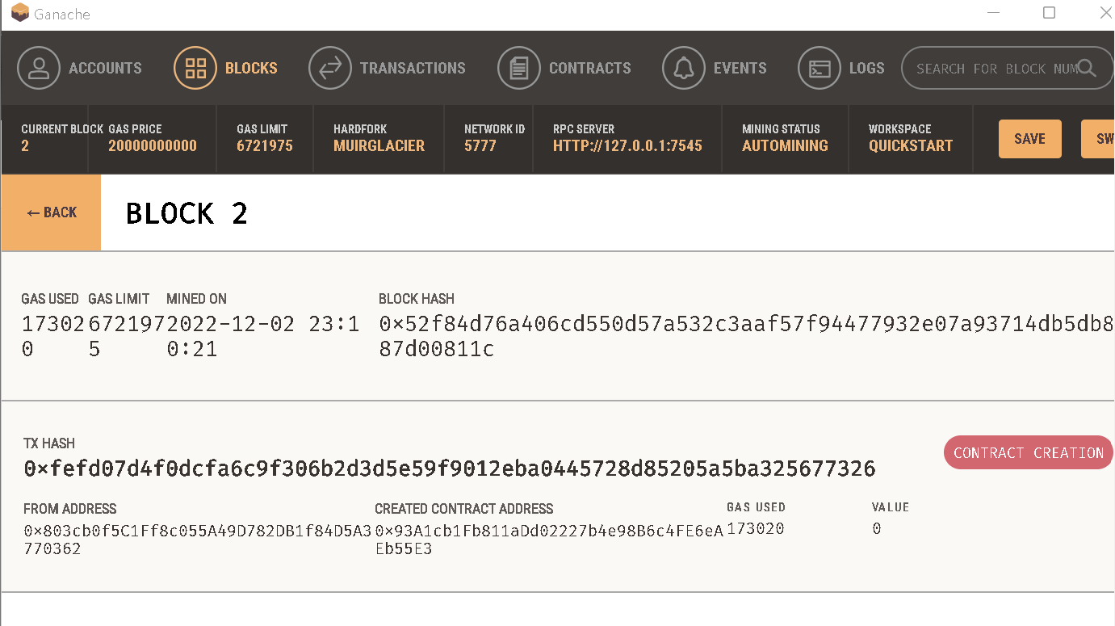Go back with the BACK button
Screen dimensions: 1115x626
pos(52,212)
